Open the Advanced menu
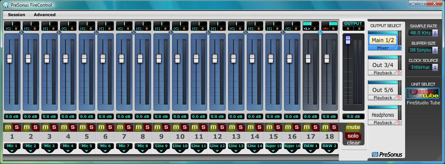 pos(45,15)
